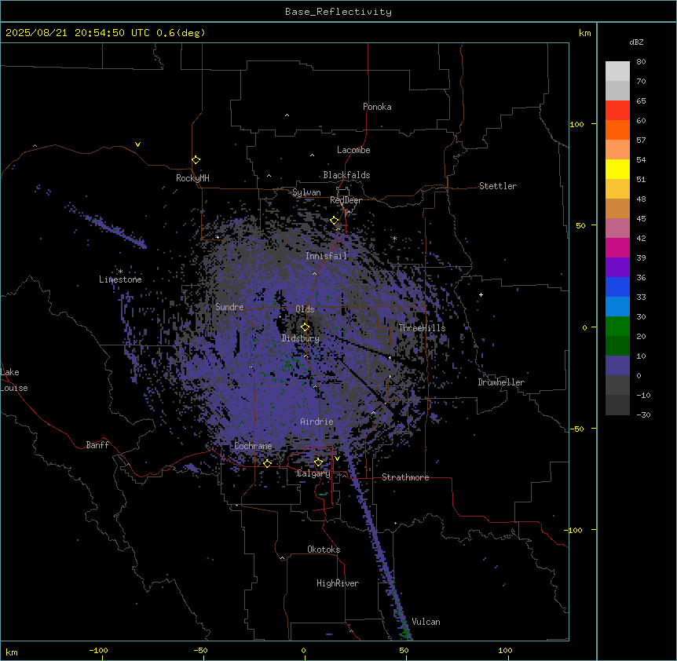Click the yellow diamond marker below RedDeer
Viewport: 677px width, 661px height.
point(335,221)
